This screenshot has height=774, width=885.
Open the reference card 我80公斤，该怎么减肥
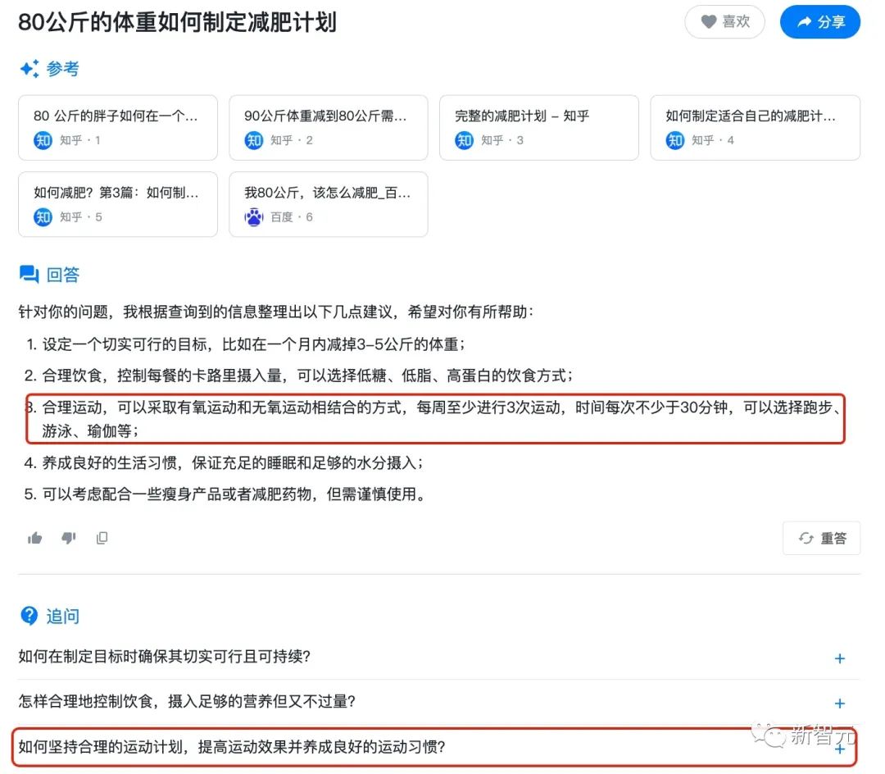coord(329,204)
